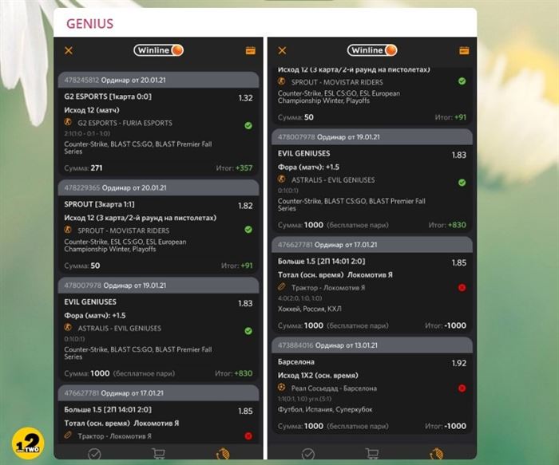Viewport: 559px width, 465px height.
Task: Click Counter-Strike icon beside G2 ESPORTS - FURIA ESPORTS
Action: pos(68,122)
